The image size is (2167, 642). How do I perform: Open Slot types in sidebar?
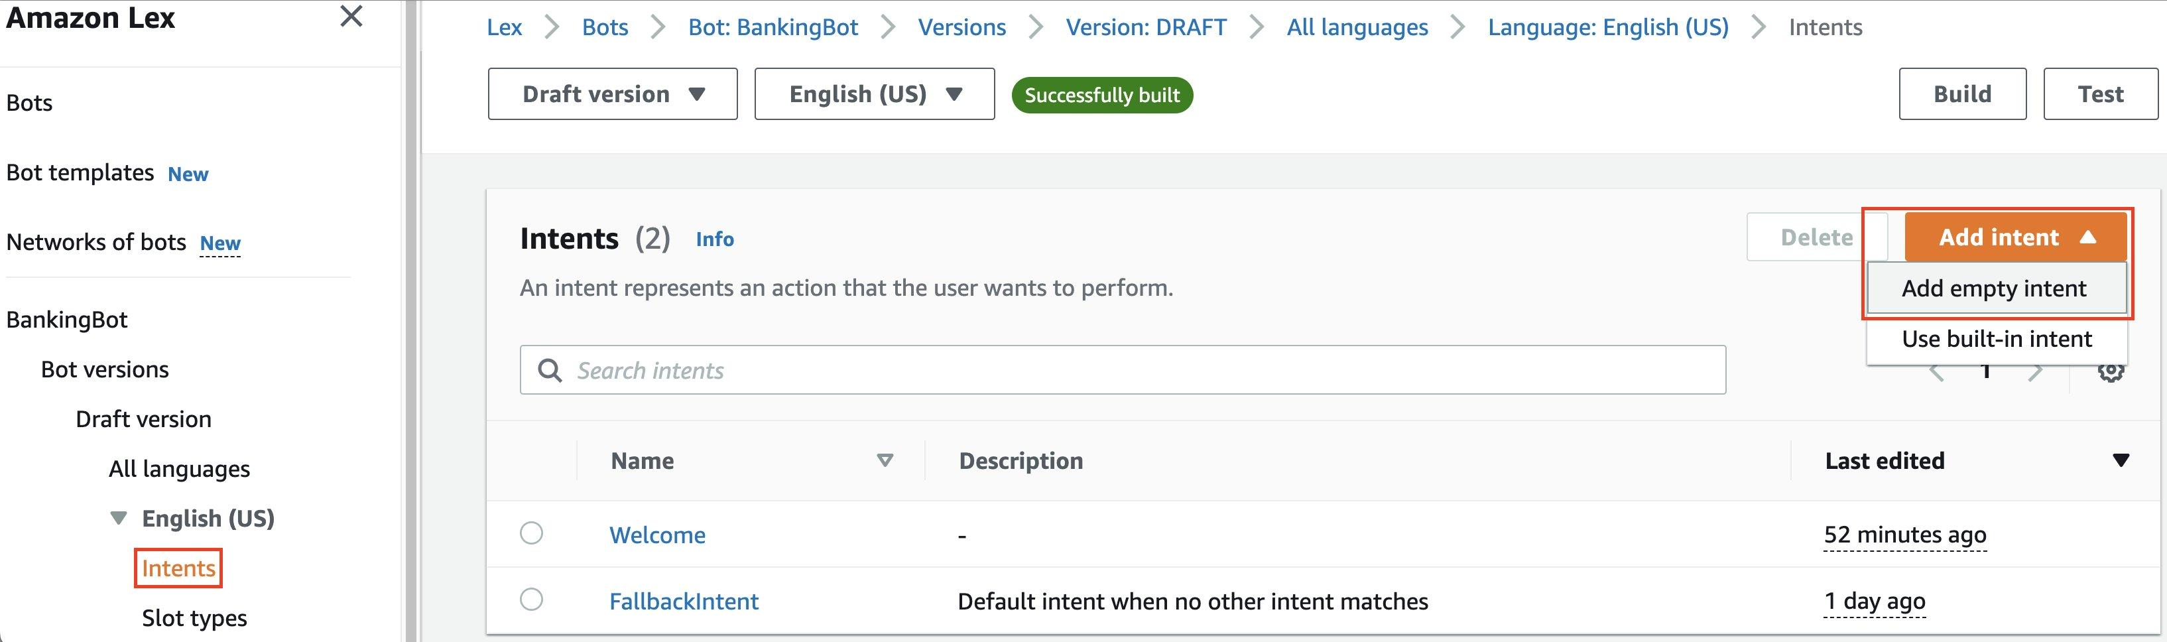194,618
